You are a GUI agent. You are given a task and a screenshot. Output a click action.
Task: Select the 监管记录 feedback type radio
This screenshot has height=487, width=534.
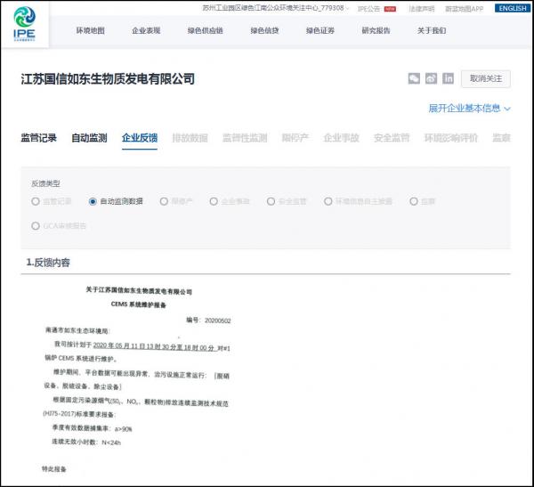[x=36, y=201]
